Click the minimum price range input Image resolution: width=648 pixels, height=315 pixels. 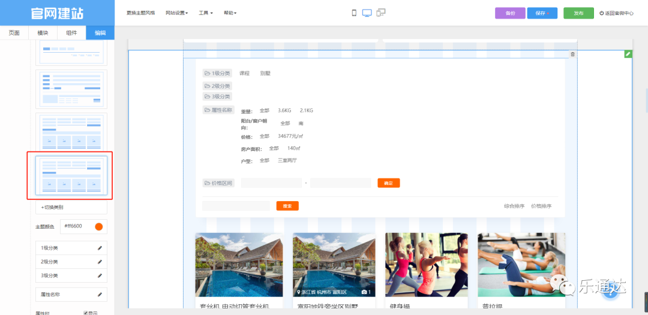(271, 183)
